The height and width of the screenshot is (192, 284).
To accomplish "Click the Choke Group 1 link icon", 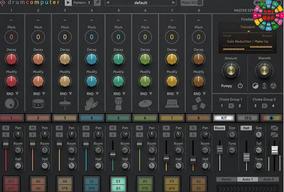I will point(231,106).
